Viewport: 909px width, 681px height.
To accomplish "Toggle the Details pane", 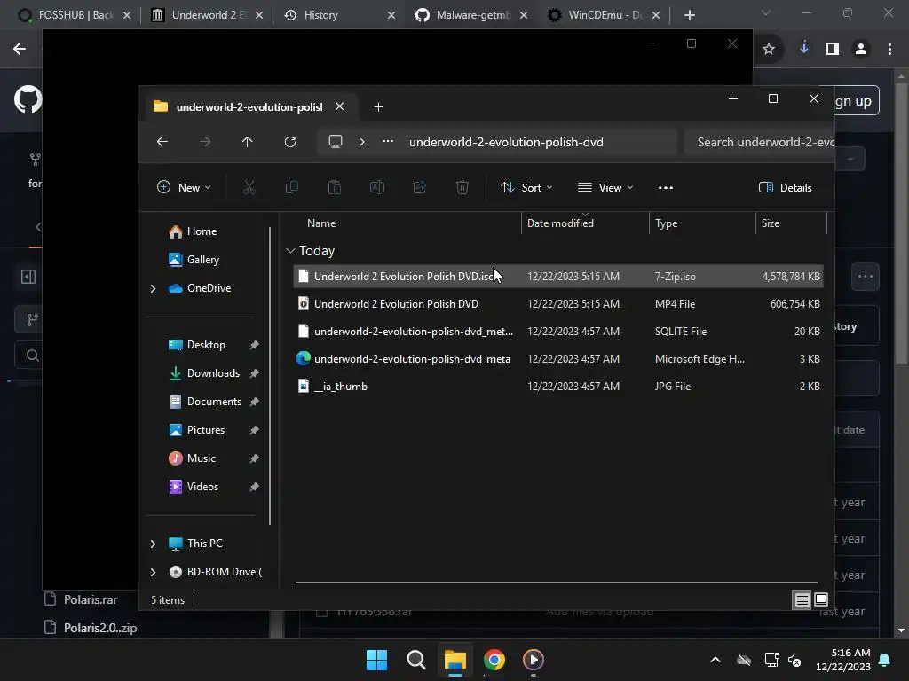I will (786, 188).
